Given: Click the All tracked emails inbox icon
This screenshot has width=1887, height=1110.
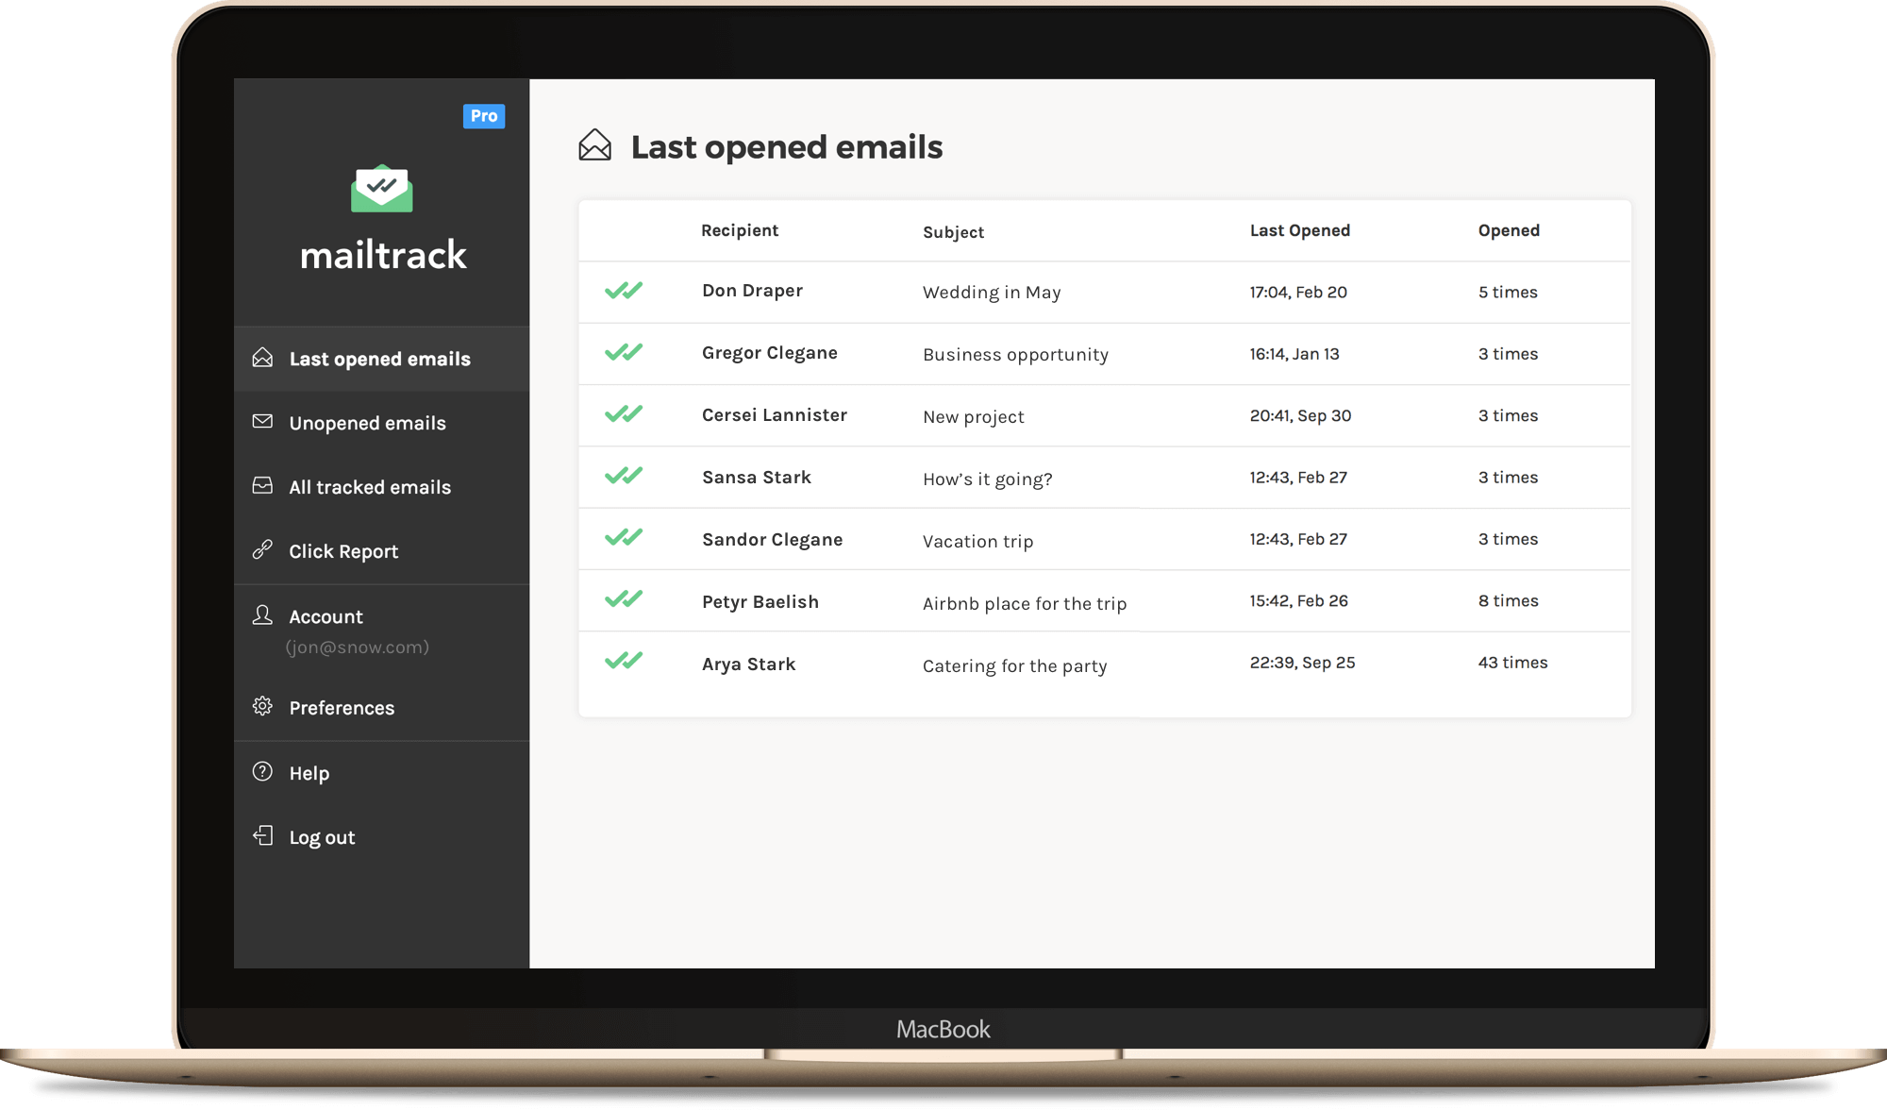Looking at the screenshot, I should click(262, 485).
